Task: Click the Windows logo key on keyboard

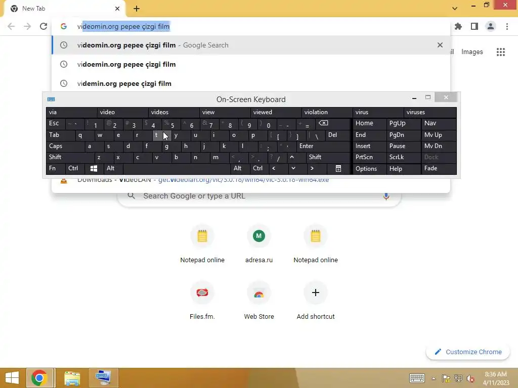Action: click(94, 169)
